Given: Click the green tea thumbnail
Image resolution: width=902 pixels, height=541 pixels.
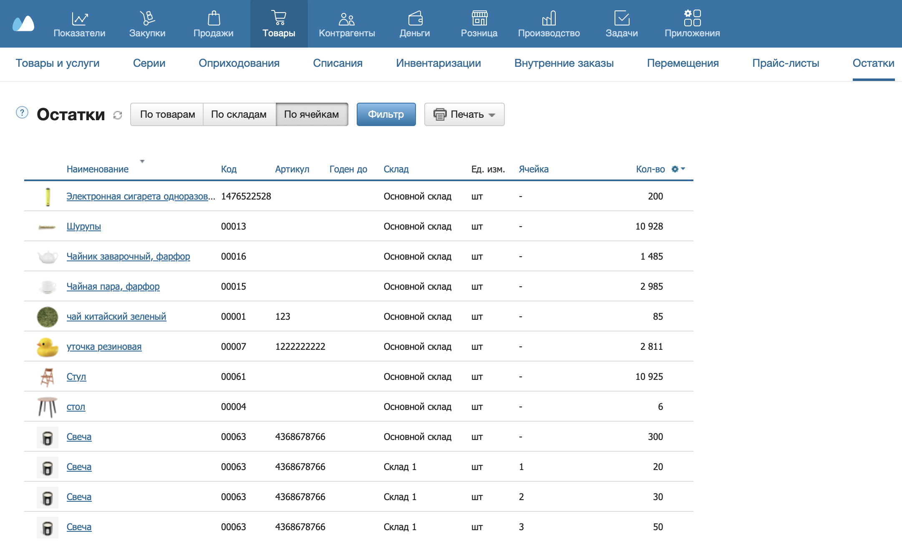Looking at the screenshot, I should 48,317.
